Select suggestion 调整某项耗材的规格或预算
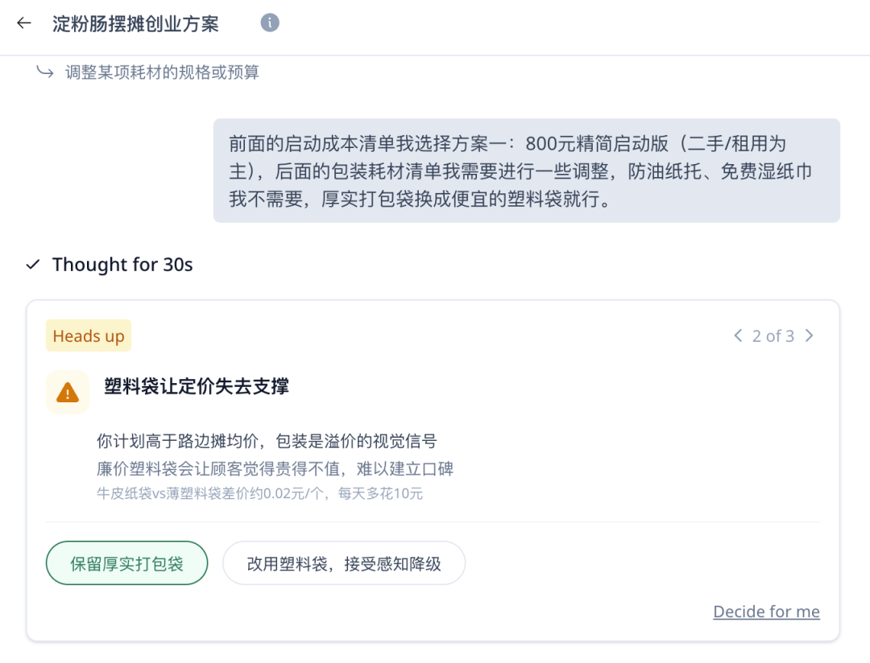Image resolution: width=870 pixels, height=663 pixels. 162,72
